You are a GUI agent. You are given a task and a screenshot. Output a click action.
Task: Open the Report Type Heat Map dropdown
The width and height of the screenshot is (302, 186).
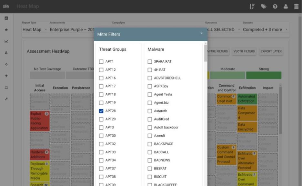[35, 29]
